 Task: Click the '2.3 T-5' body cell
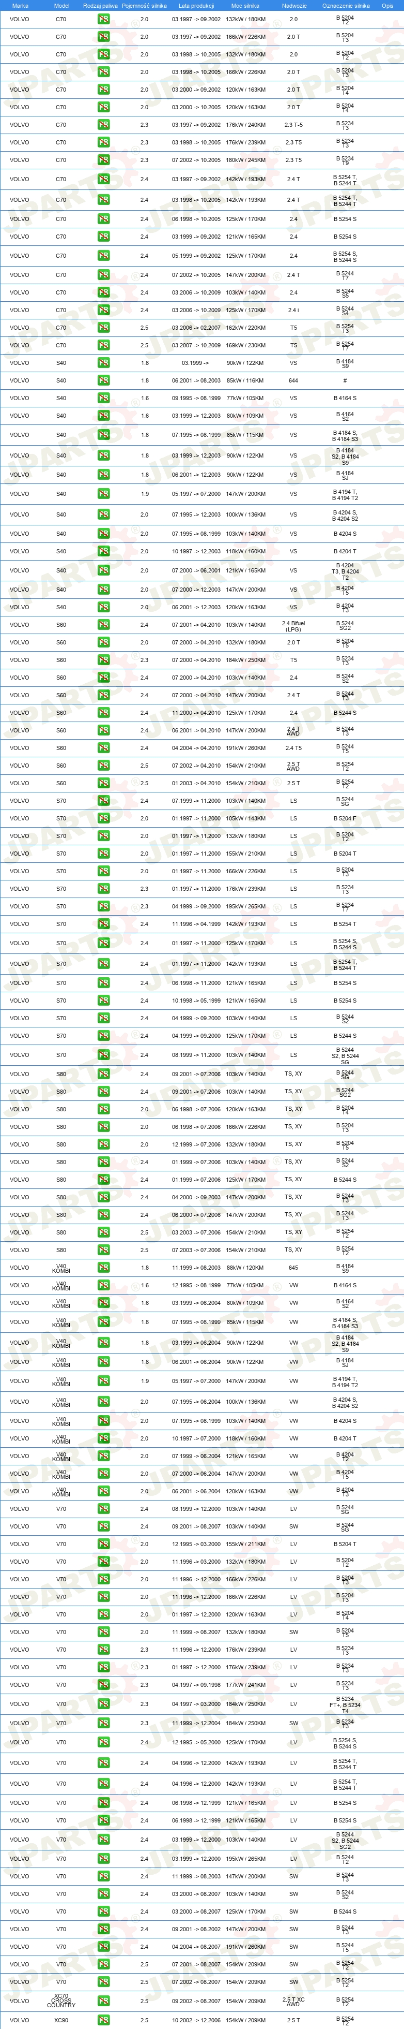[x=293, y=124]
